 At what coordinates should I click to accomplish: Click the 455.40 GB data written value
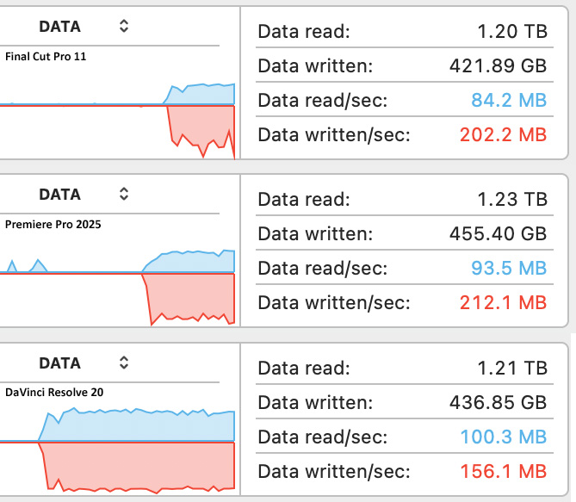(x=498, y=233)
